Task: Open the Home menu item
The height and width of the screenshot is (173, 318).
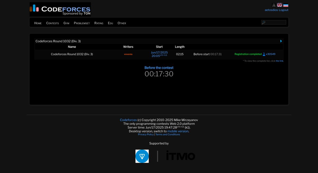Action: 38,23
